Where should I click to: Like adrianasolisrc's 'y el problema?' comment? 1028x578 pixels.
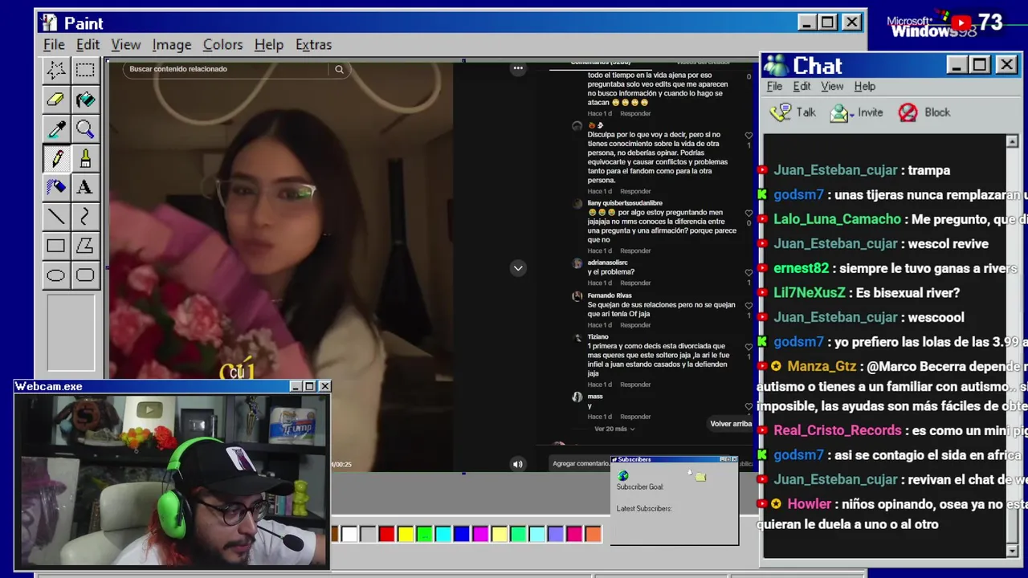[749, 273]
